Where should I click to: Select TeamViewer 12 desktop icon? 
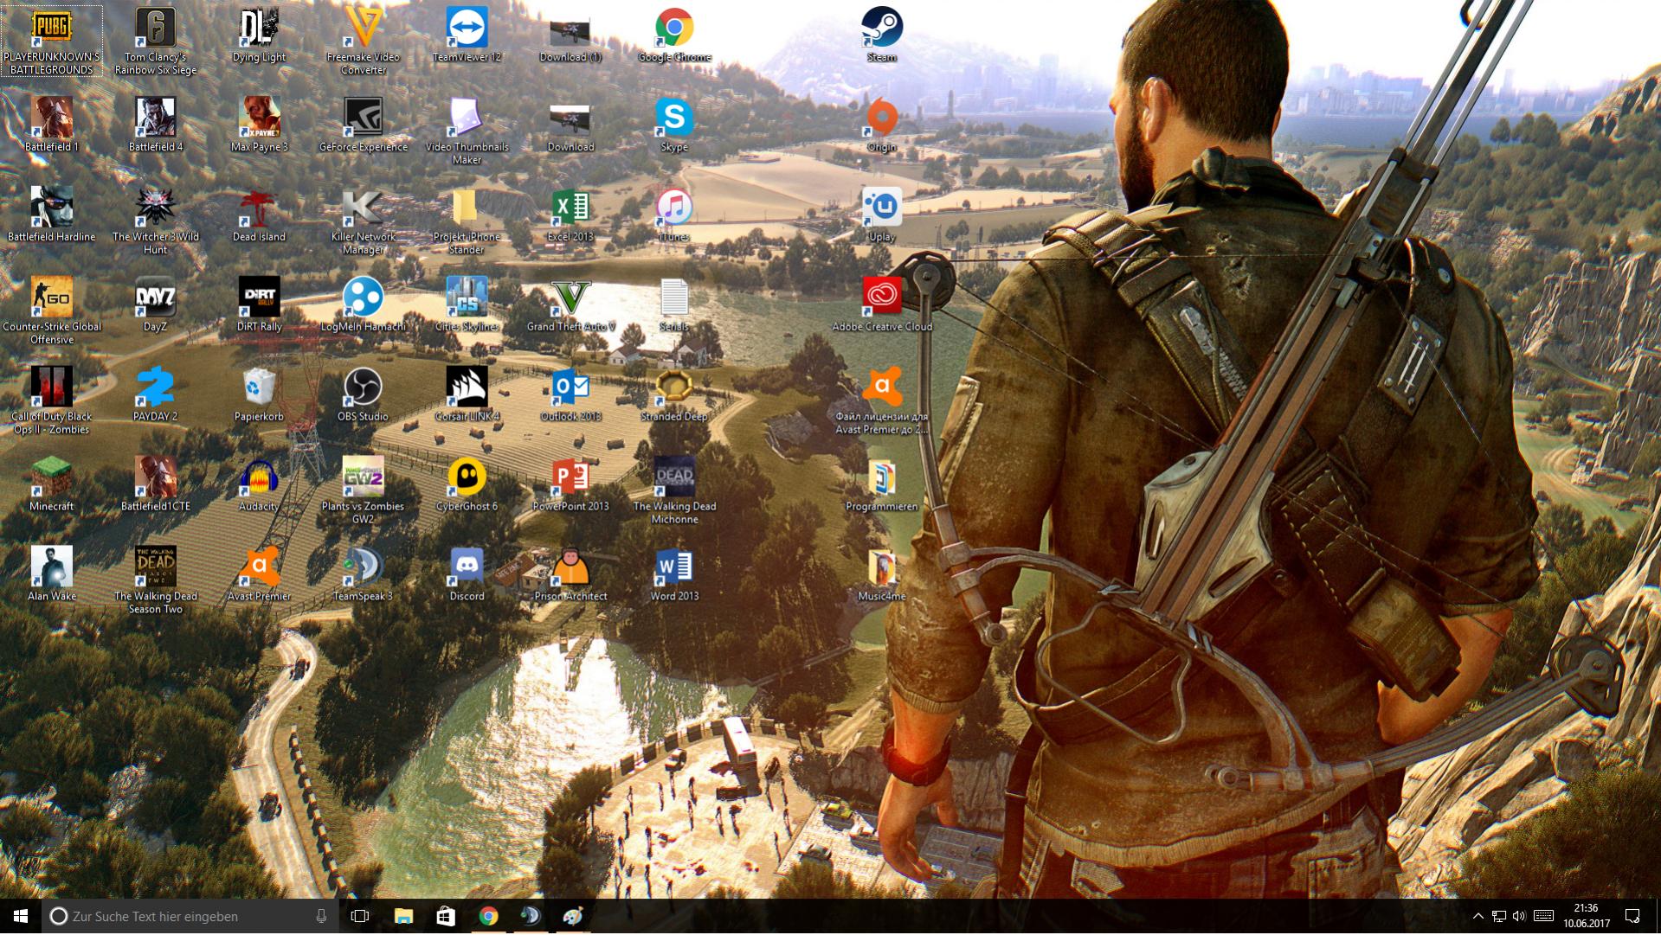[x=467, y=35]
